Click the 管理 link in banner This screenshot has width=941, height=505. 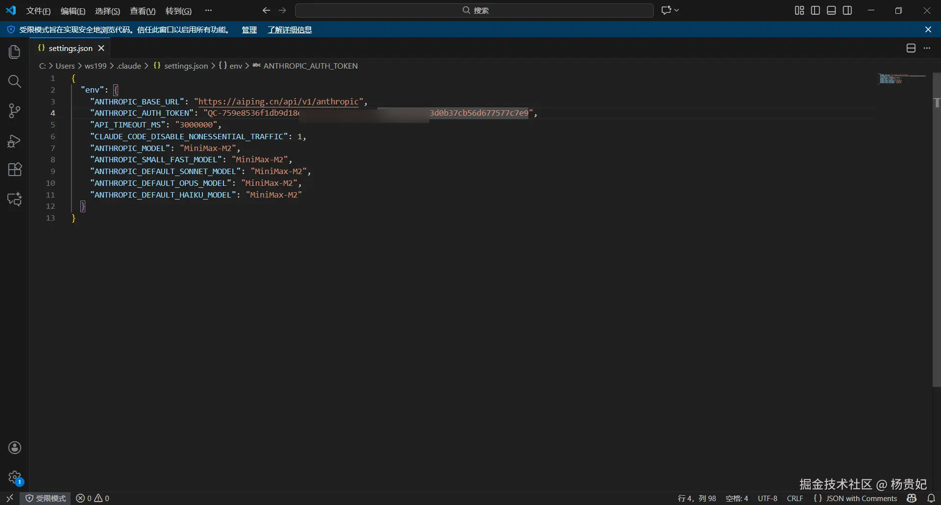249,30
